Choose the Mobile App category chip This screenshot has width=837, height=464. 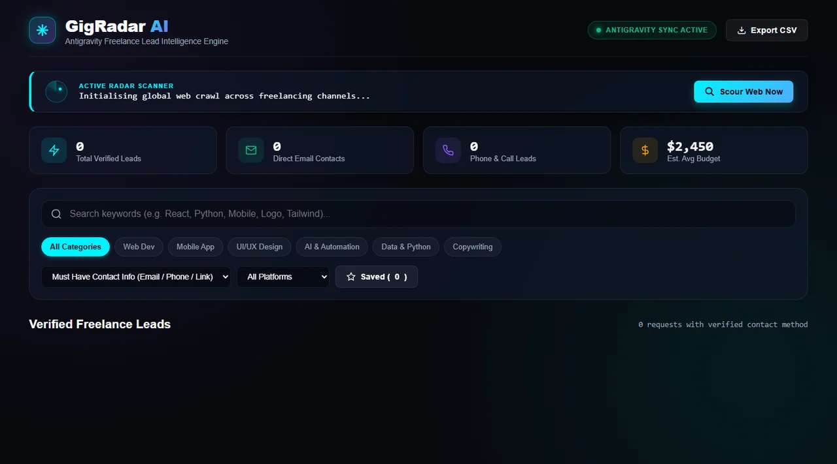point(196,247)
